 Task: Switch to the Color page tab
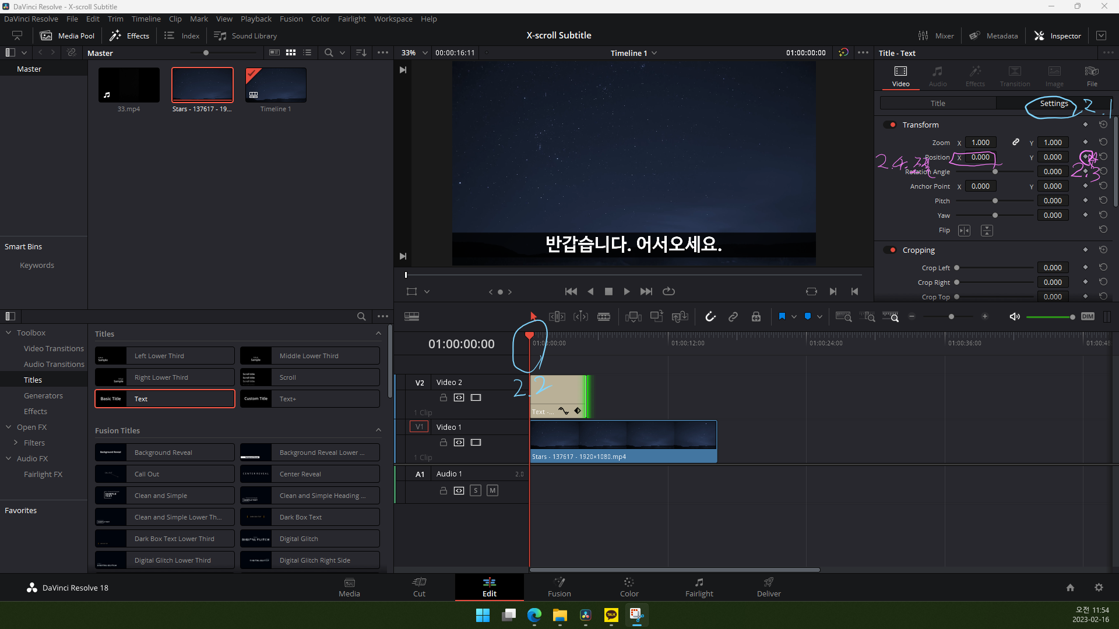(x=629, y=587)
